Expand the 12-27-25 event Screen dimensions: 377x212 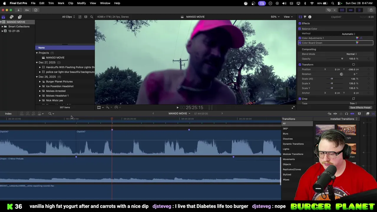2,31
